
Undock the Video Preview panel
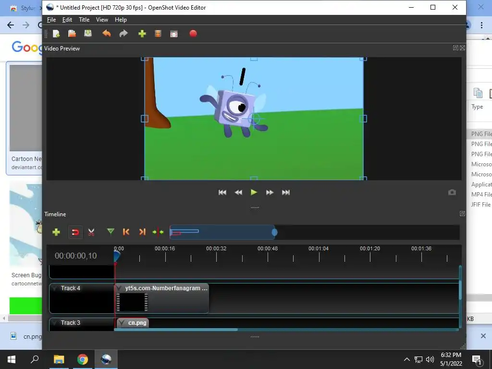tap(455, 48)
